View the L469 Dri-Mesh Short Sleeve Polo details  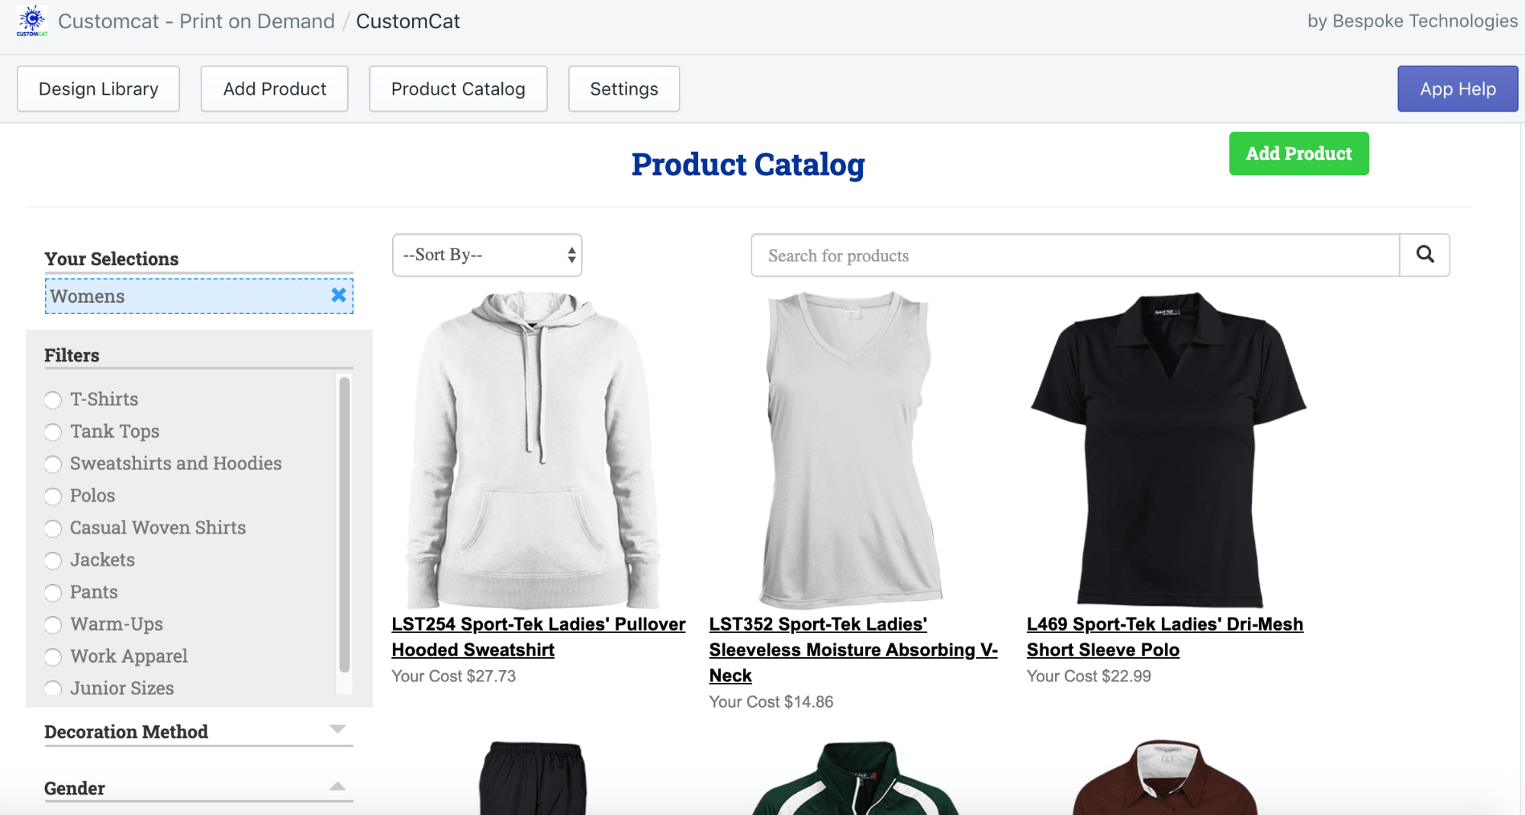pos(1163,637)
